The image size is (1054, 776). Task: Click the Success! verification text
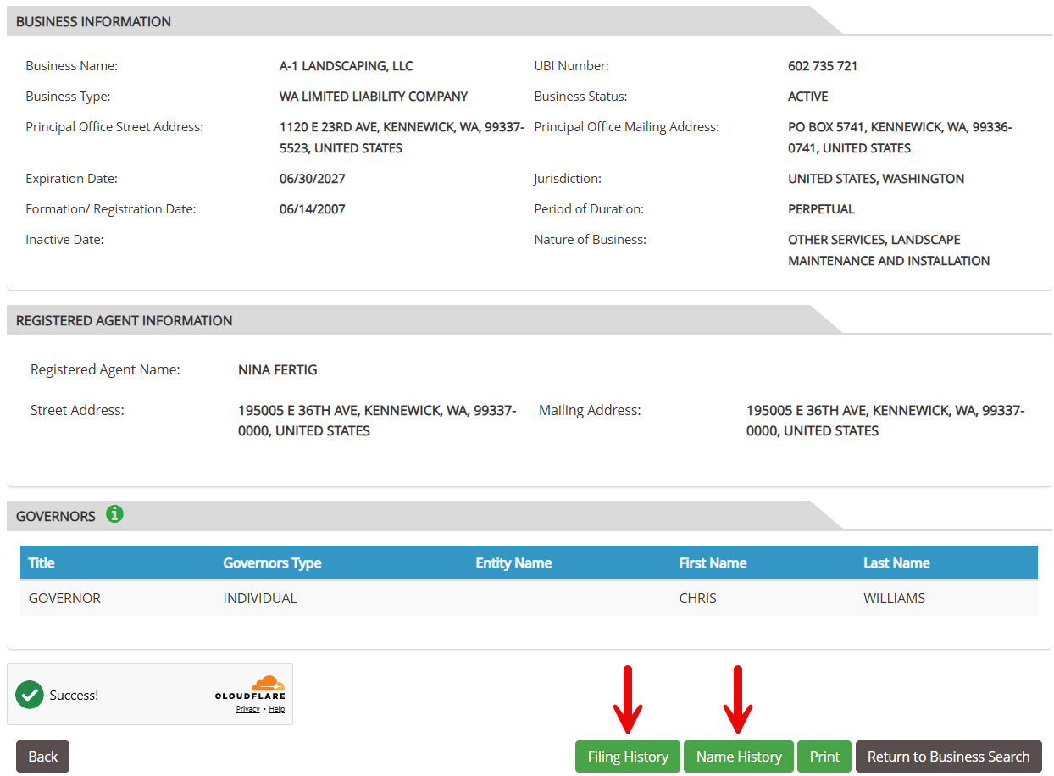(x=74, y=696)
